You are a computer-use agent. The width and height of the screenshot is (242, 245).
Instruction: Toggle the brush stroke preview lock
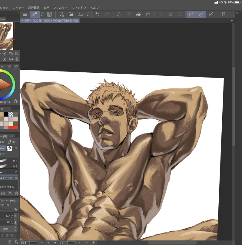pyautogui.click(x=15, y=209)
